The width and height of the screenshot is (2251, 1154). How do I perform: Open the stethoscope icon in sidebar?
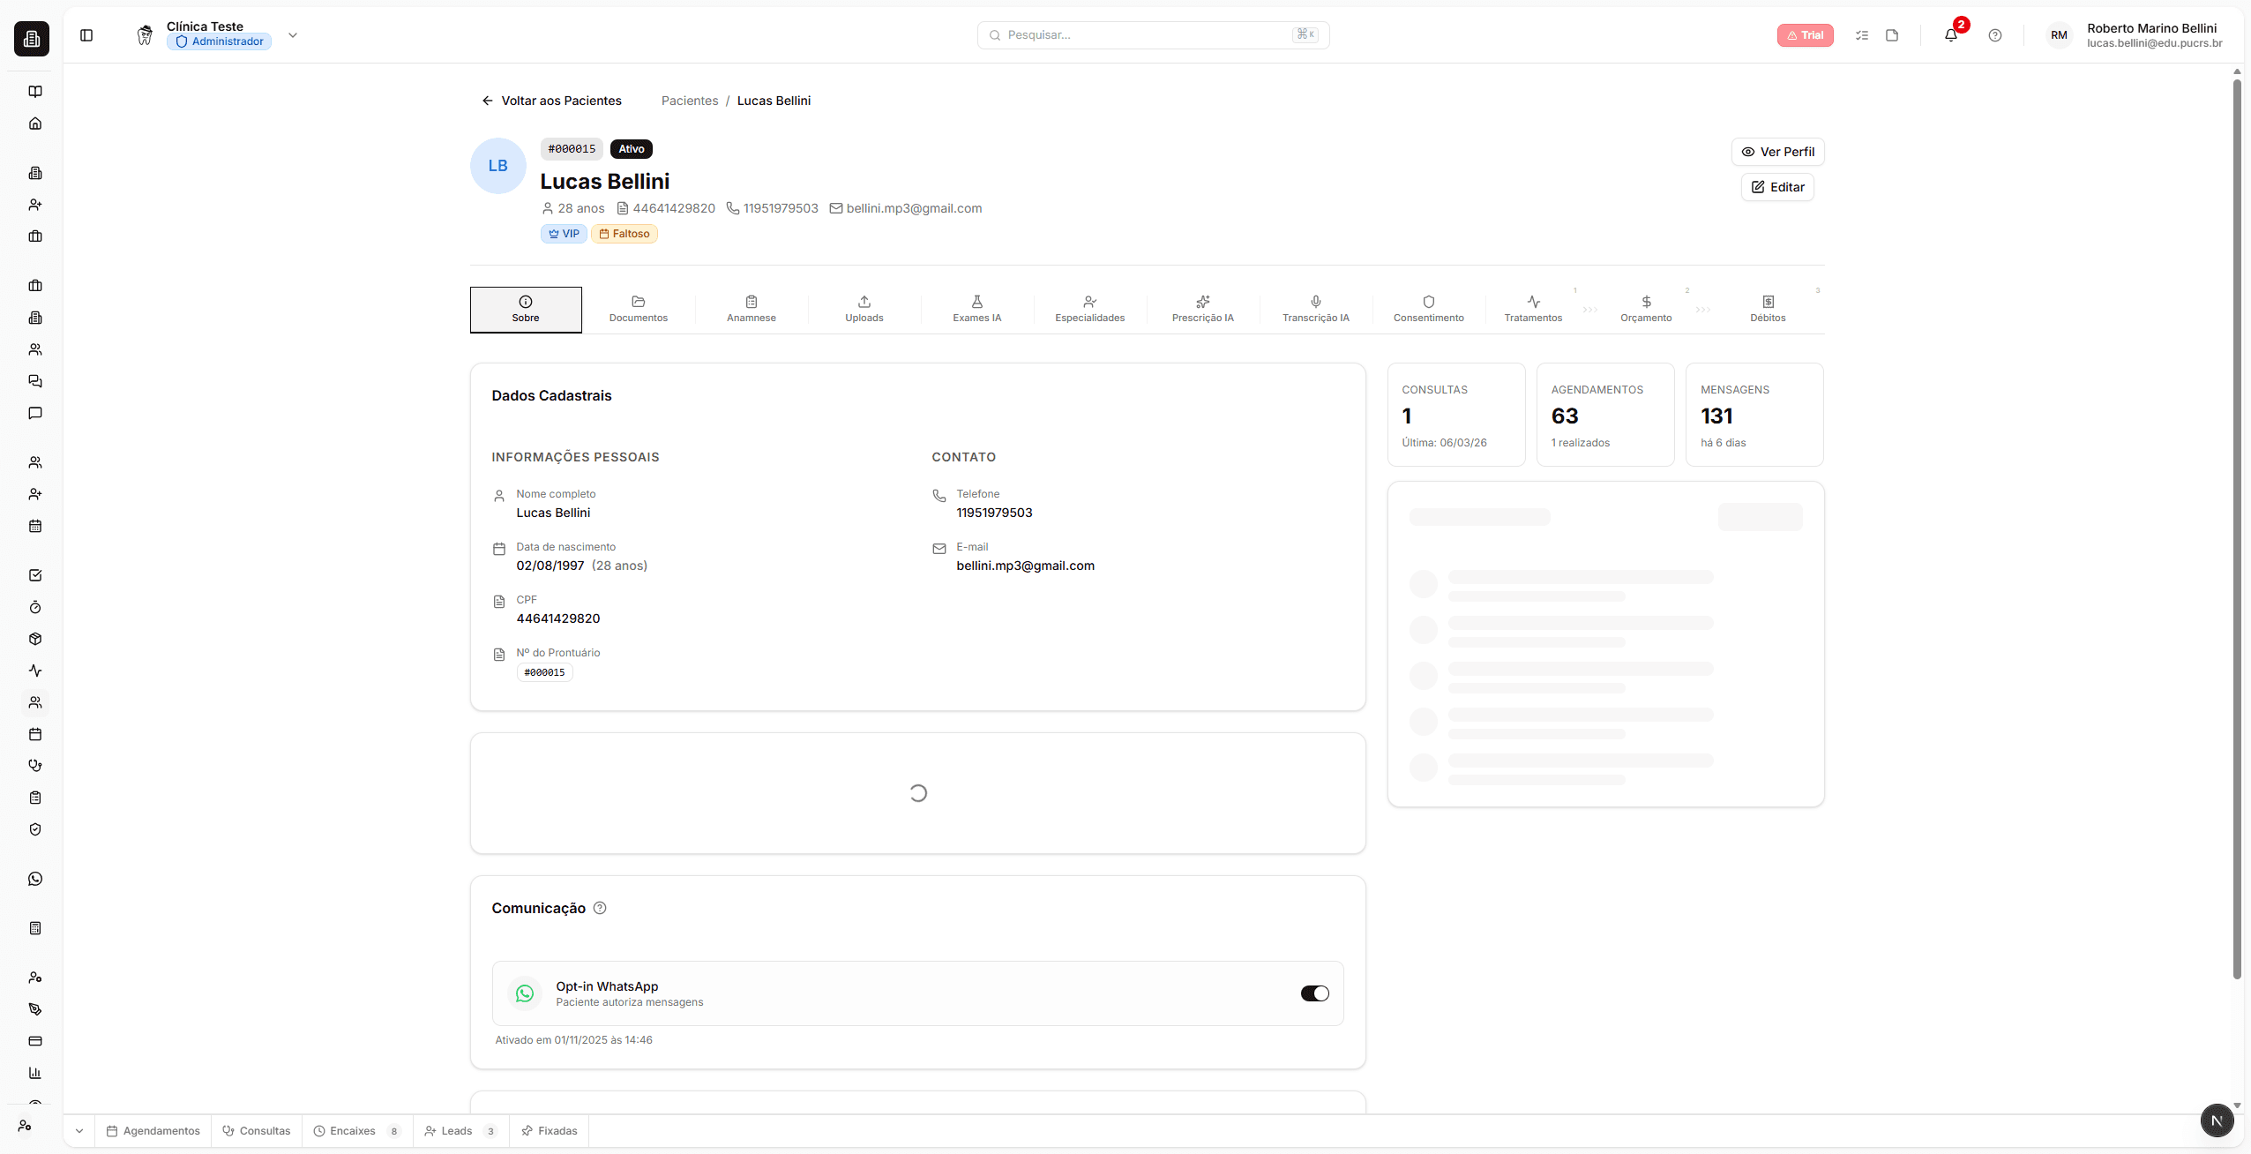[x=35, y=766]
